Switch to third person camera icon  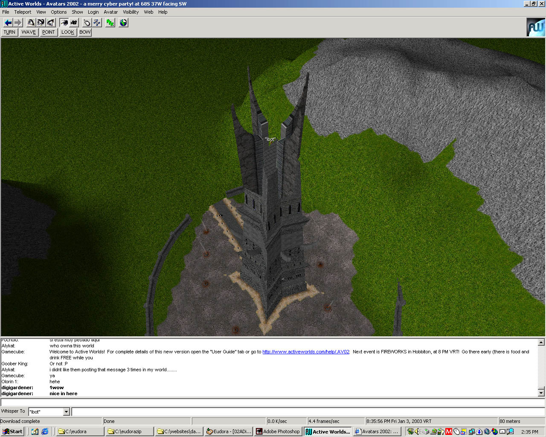pyautogui.click(x=74, y=23)
